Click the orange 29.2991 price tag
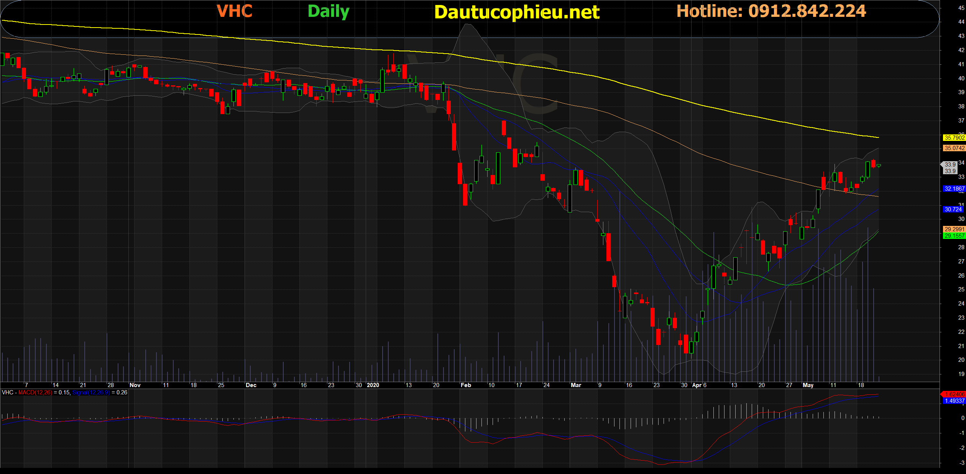Image resolution: width=966 pixels, height=474 pixels. coord(954,229)
